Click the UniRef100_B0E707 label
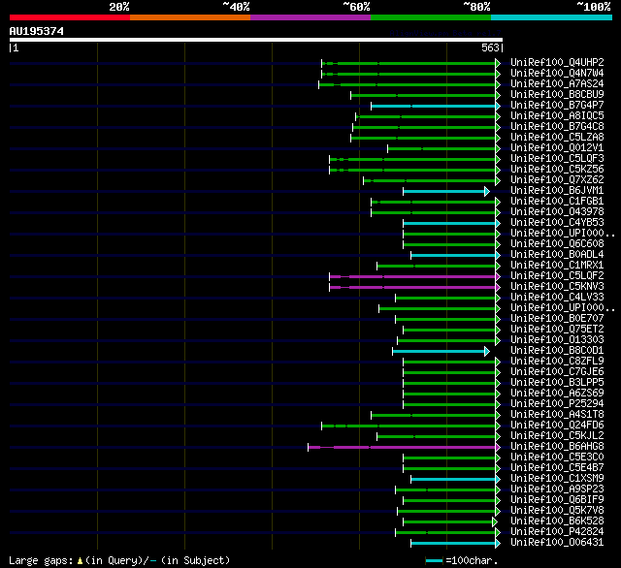This screenshot has height=568, width=621. click(x=557, y=319)
